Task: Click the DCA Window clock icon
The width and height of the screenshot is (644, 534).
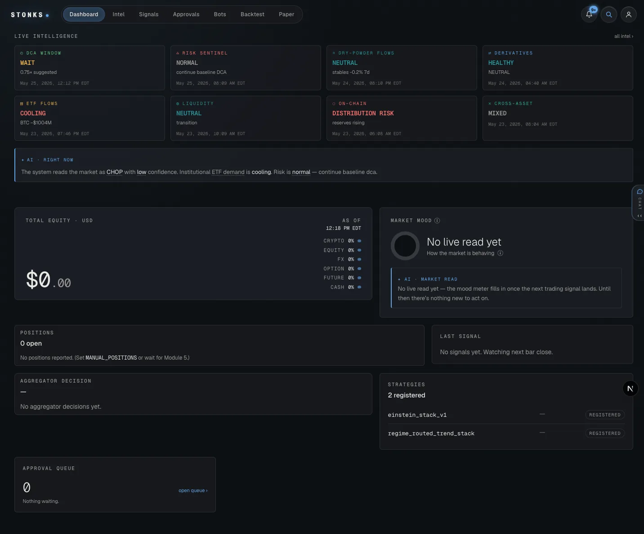Action: pos(22,53)
